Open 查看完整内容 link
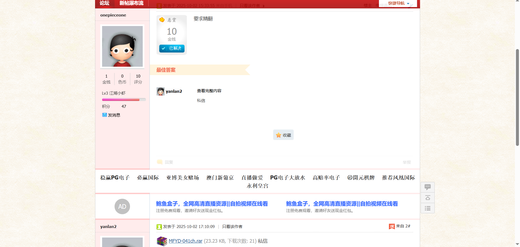The height and width of the screenshot is (247, 520). click(209, 91)
